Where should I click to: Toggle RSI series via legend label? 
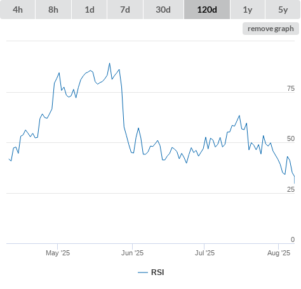(x=157, y=272)
